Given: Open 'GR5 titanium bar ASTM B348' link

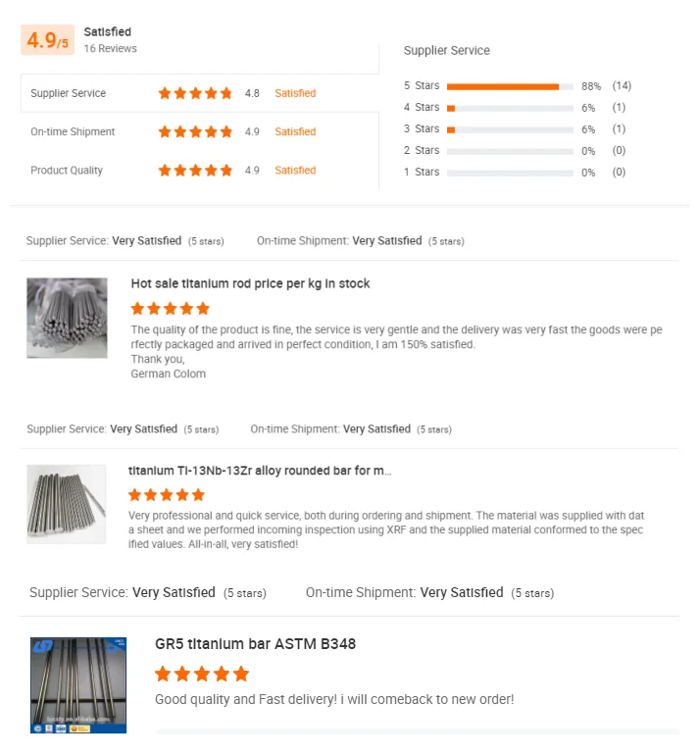Looking at the screenshot, I should pos(255,644).
